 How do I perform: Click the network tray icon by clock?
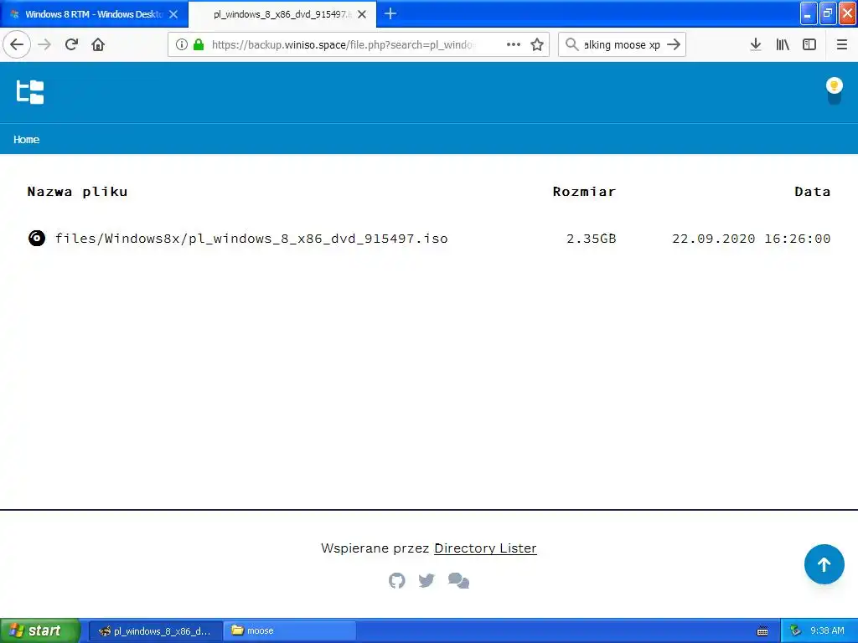pos(795,631)
